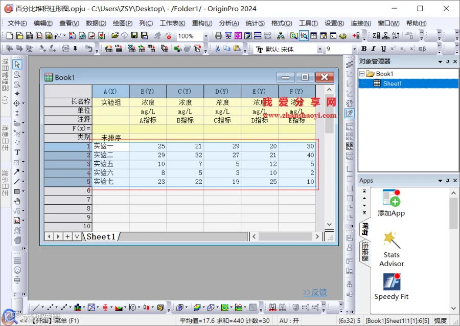
Task: Select the Pan hand tool
Action: click(17, 201)
